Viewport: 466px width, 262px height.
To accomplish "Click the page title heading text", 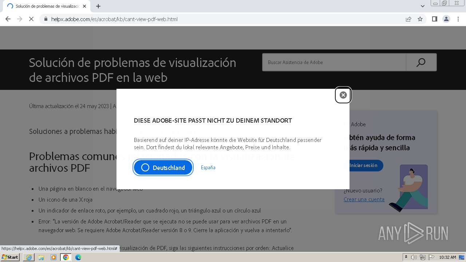I will point(133,70).
